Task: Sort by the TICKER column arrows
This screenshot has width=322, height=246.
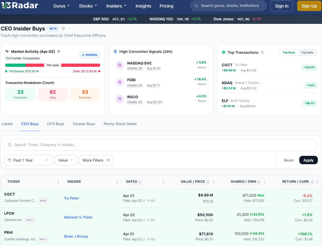Action: [x=58, y=182]
